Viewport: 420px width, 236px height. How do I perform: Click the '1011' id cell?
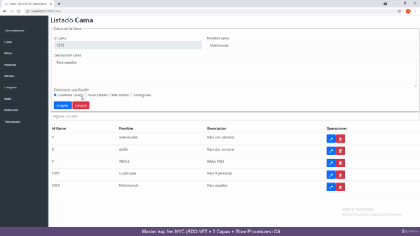(56, 173)
